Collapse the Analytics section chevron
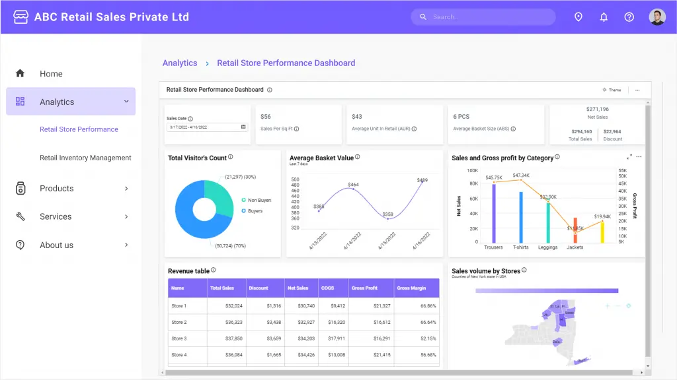677x380 pixels. 126,101
